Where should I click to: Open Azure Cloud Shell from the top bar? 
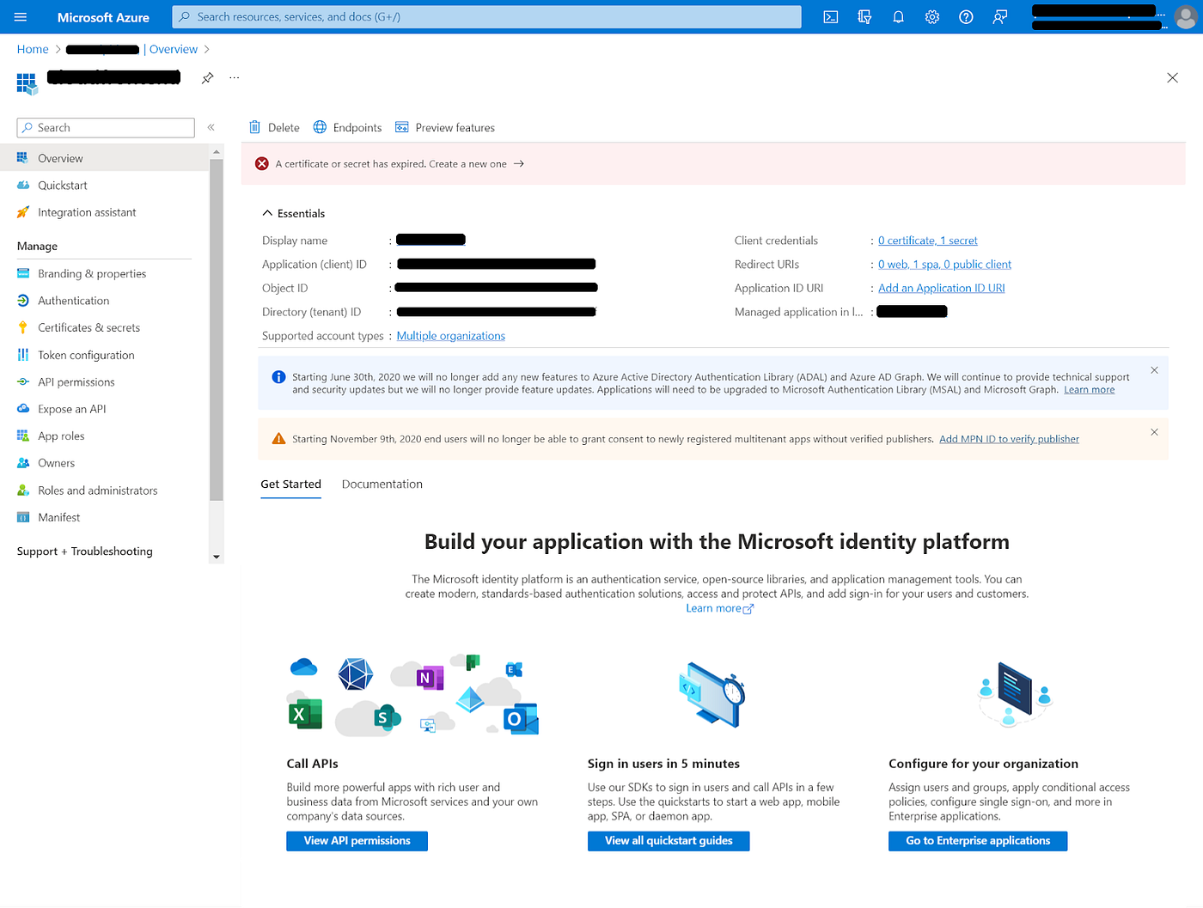[x=830, y=16]
